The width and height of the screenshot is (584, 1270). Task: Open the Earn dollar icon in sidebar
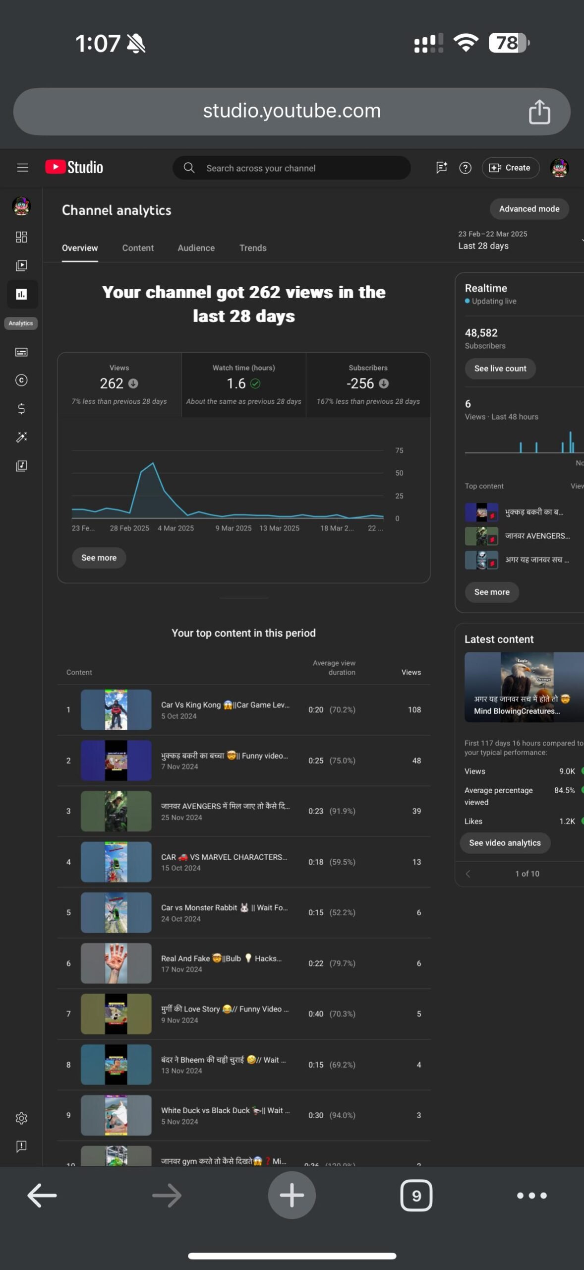21,409
